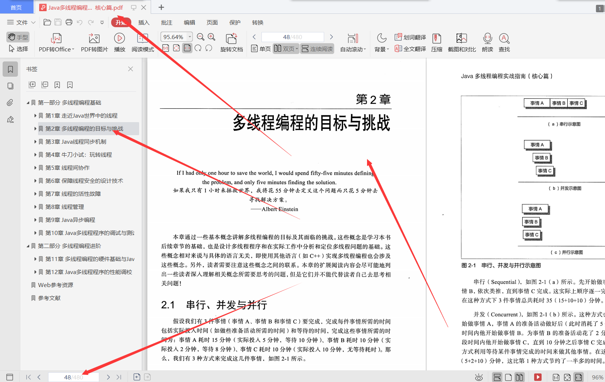This screenshot has height=382, width=605.
Task: Collapse the 第二部分 多线程编程进阶 bookmark
Action: (x=28, y=246)
